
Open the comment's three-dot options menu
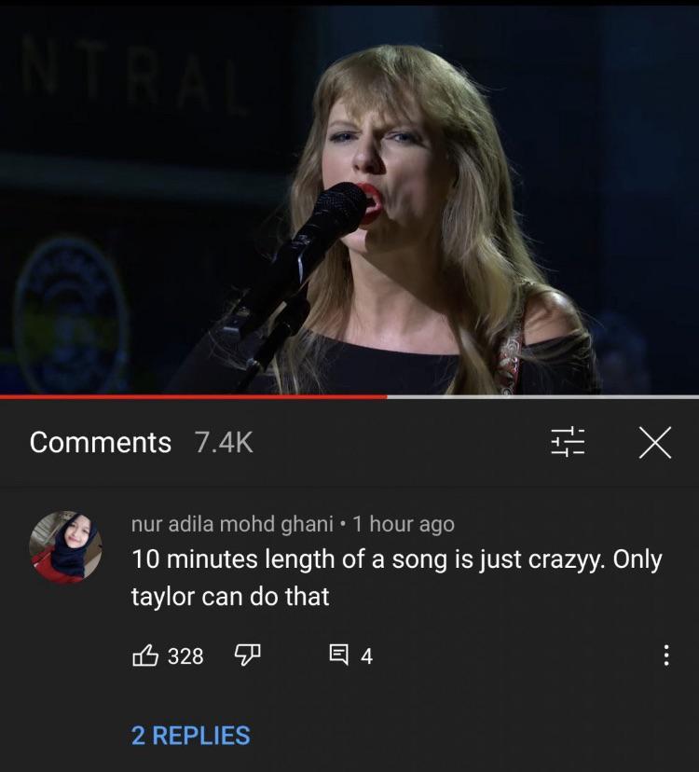[665, 655]
